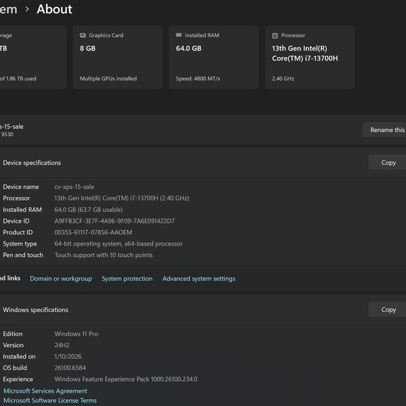
Task: Click the Installed RAM icon
Action: tap(179, 35)
